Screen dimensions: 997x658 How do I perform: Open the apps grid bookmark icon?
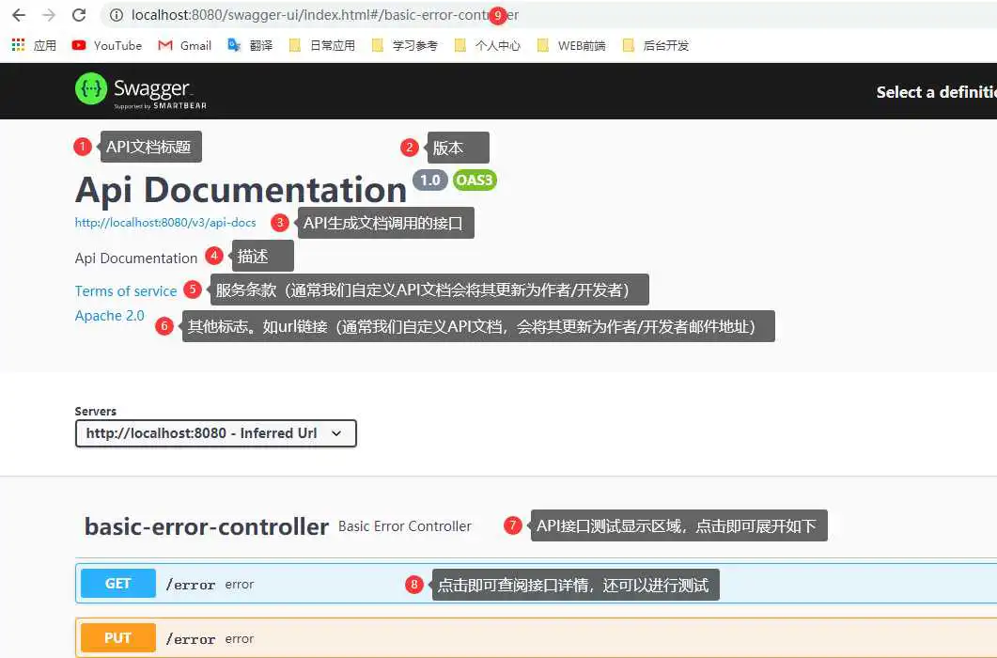pos(18,45)
